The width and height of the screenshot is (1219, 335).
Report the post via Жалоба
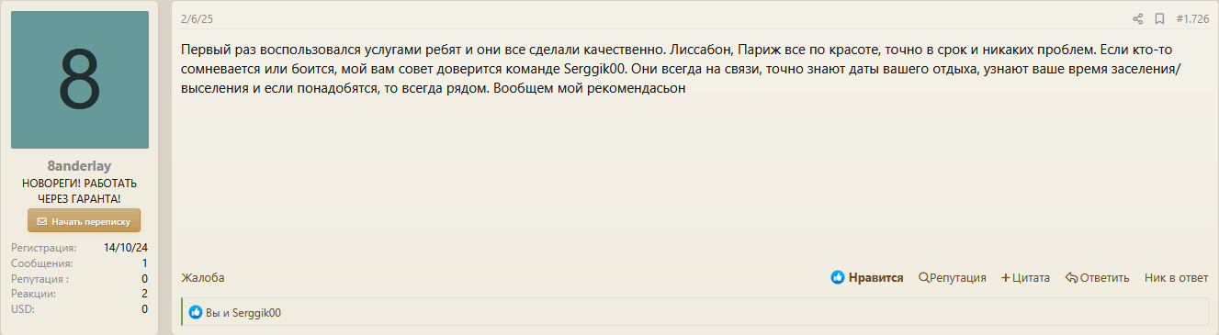pyautogui.click(x=203, y=277)
